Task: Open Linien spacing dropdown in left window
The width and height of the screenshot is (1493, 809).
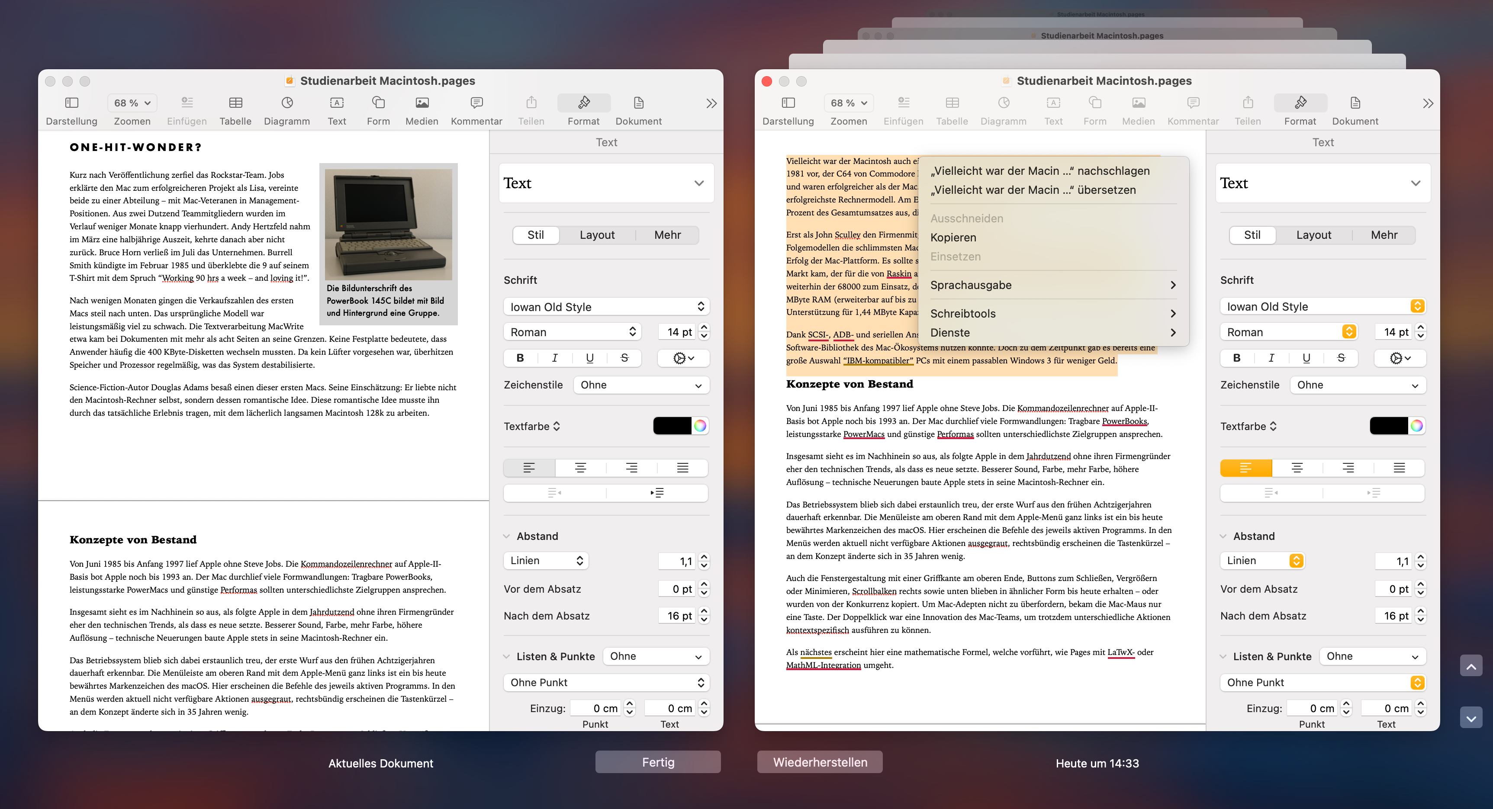Action: [546, 561]
